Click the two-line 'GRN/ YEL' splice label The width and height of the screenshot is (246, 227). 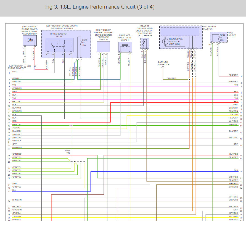pyautogui.click(x=68, y=152)
